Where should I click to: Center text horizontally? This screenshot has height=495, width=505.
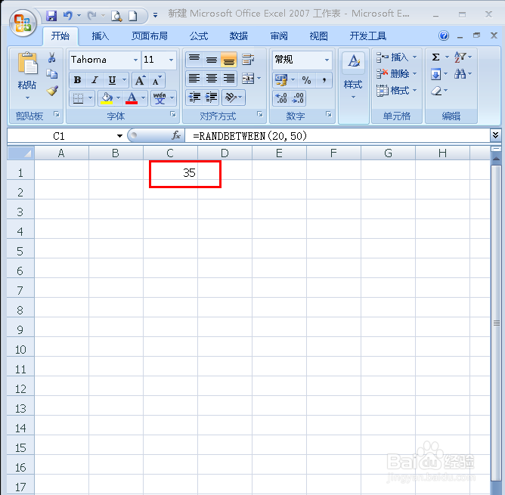point(211,79)
